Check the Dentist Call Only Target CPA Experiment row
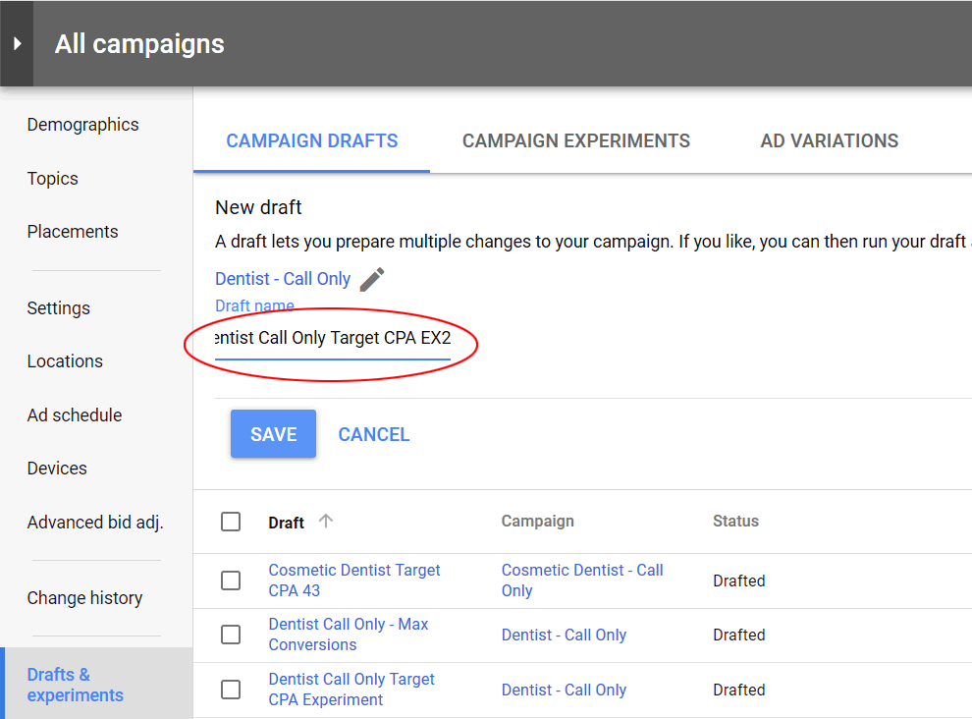 (x=231, y=690)
